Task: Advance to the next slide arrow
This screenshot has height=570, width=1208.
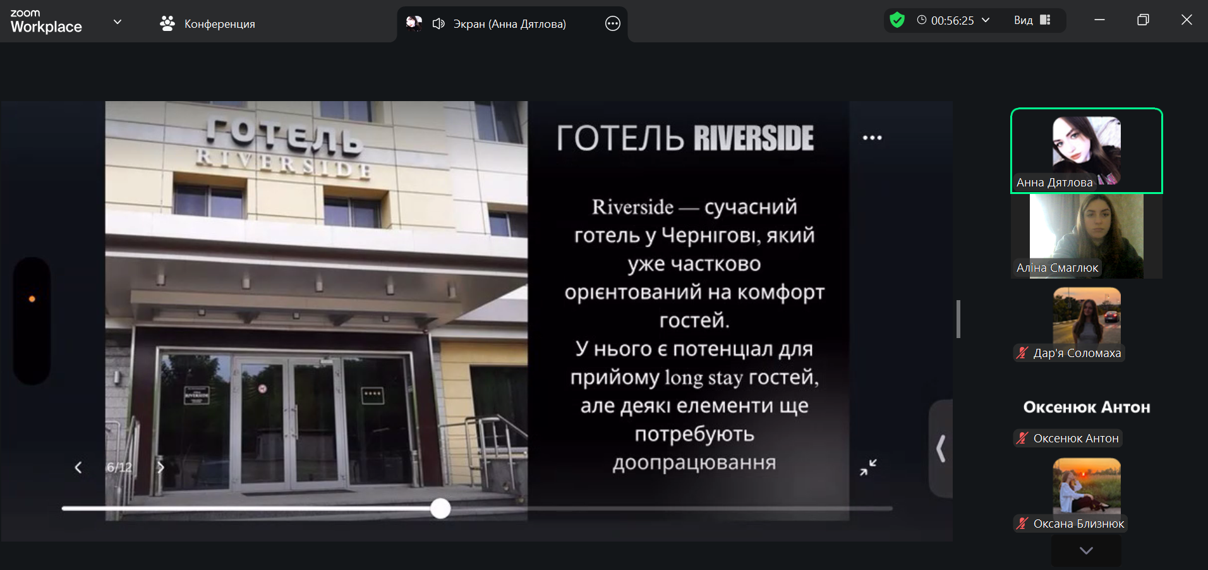Action: (x=160, y=468)
